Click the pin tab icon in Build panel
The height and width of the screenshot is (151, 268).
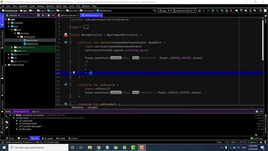(7, 128)
